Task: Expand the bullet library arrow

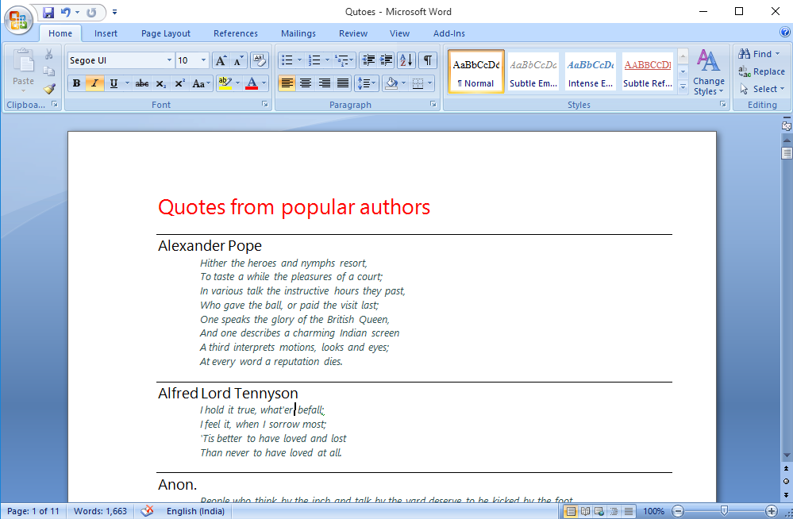Action: coord(299,60)
